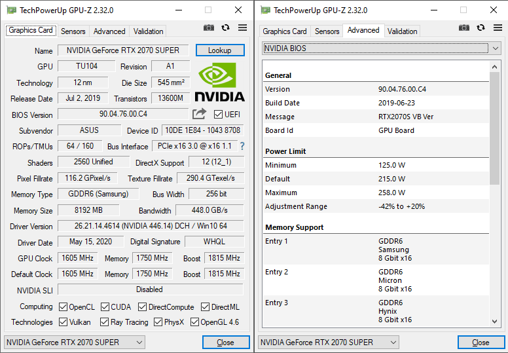
Task: Switch to Validation tab in right window
Action: [402, 31]
